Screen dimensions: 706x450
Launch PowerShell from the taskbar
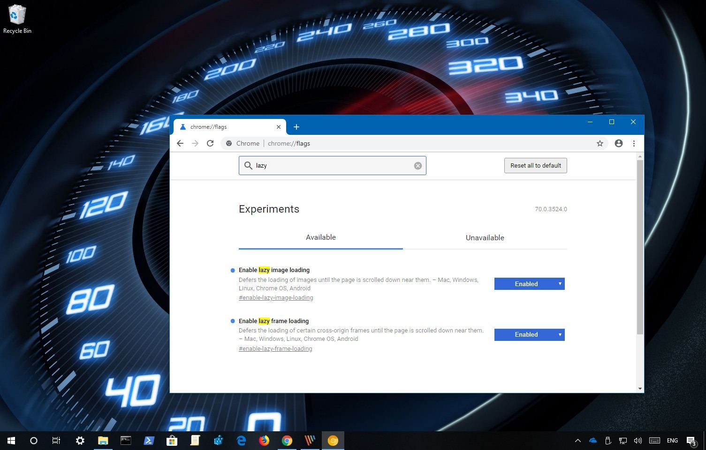149,441
